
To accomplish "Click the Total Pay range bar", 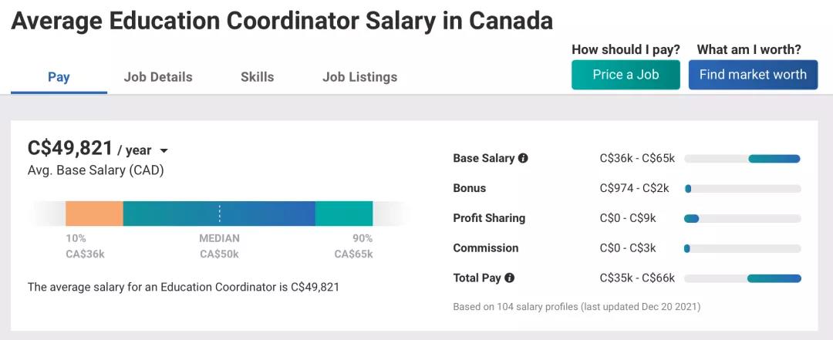I will tap(774, 278).
